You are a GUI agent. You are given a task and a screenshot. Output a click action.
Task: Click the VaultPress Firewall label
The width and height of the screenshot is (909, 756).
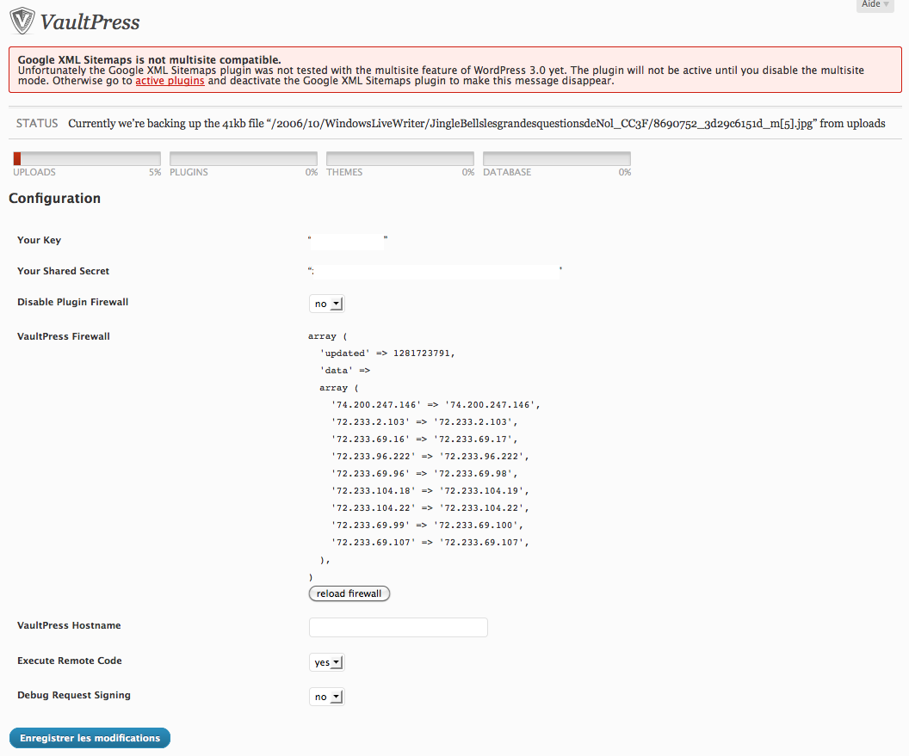pos(63,336)
